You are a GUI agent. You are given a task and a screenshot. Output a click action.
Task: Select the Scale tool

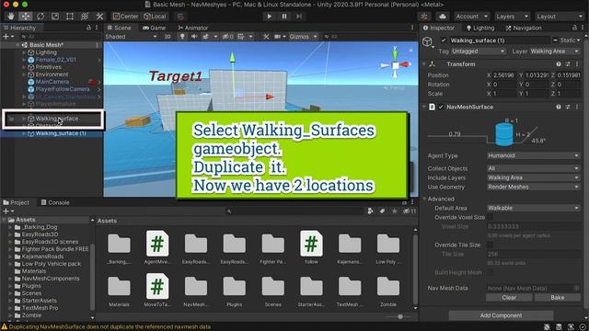pos(55,17)
